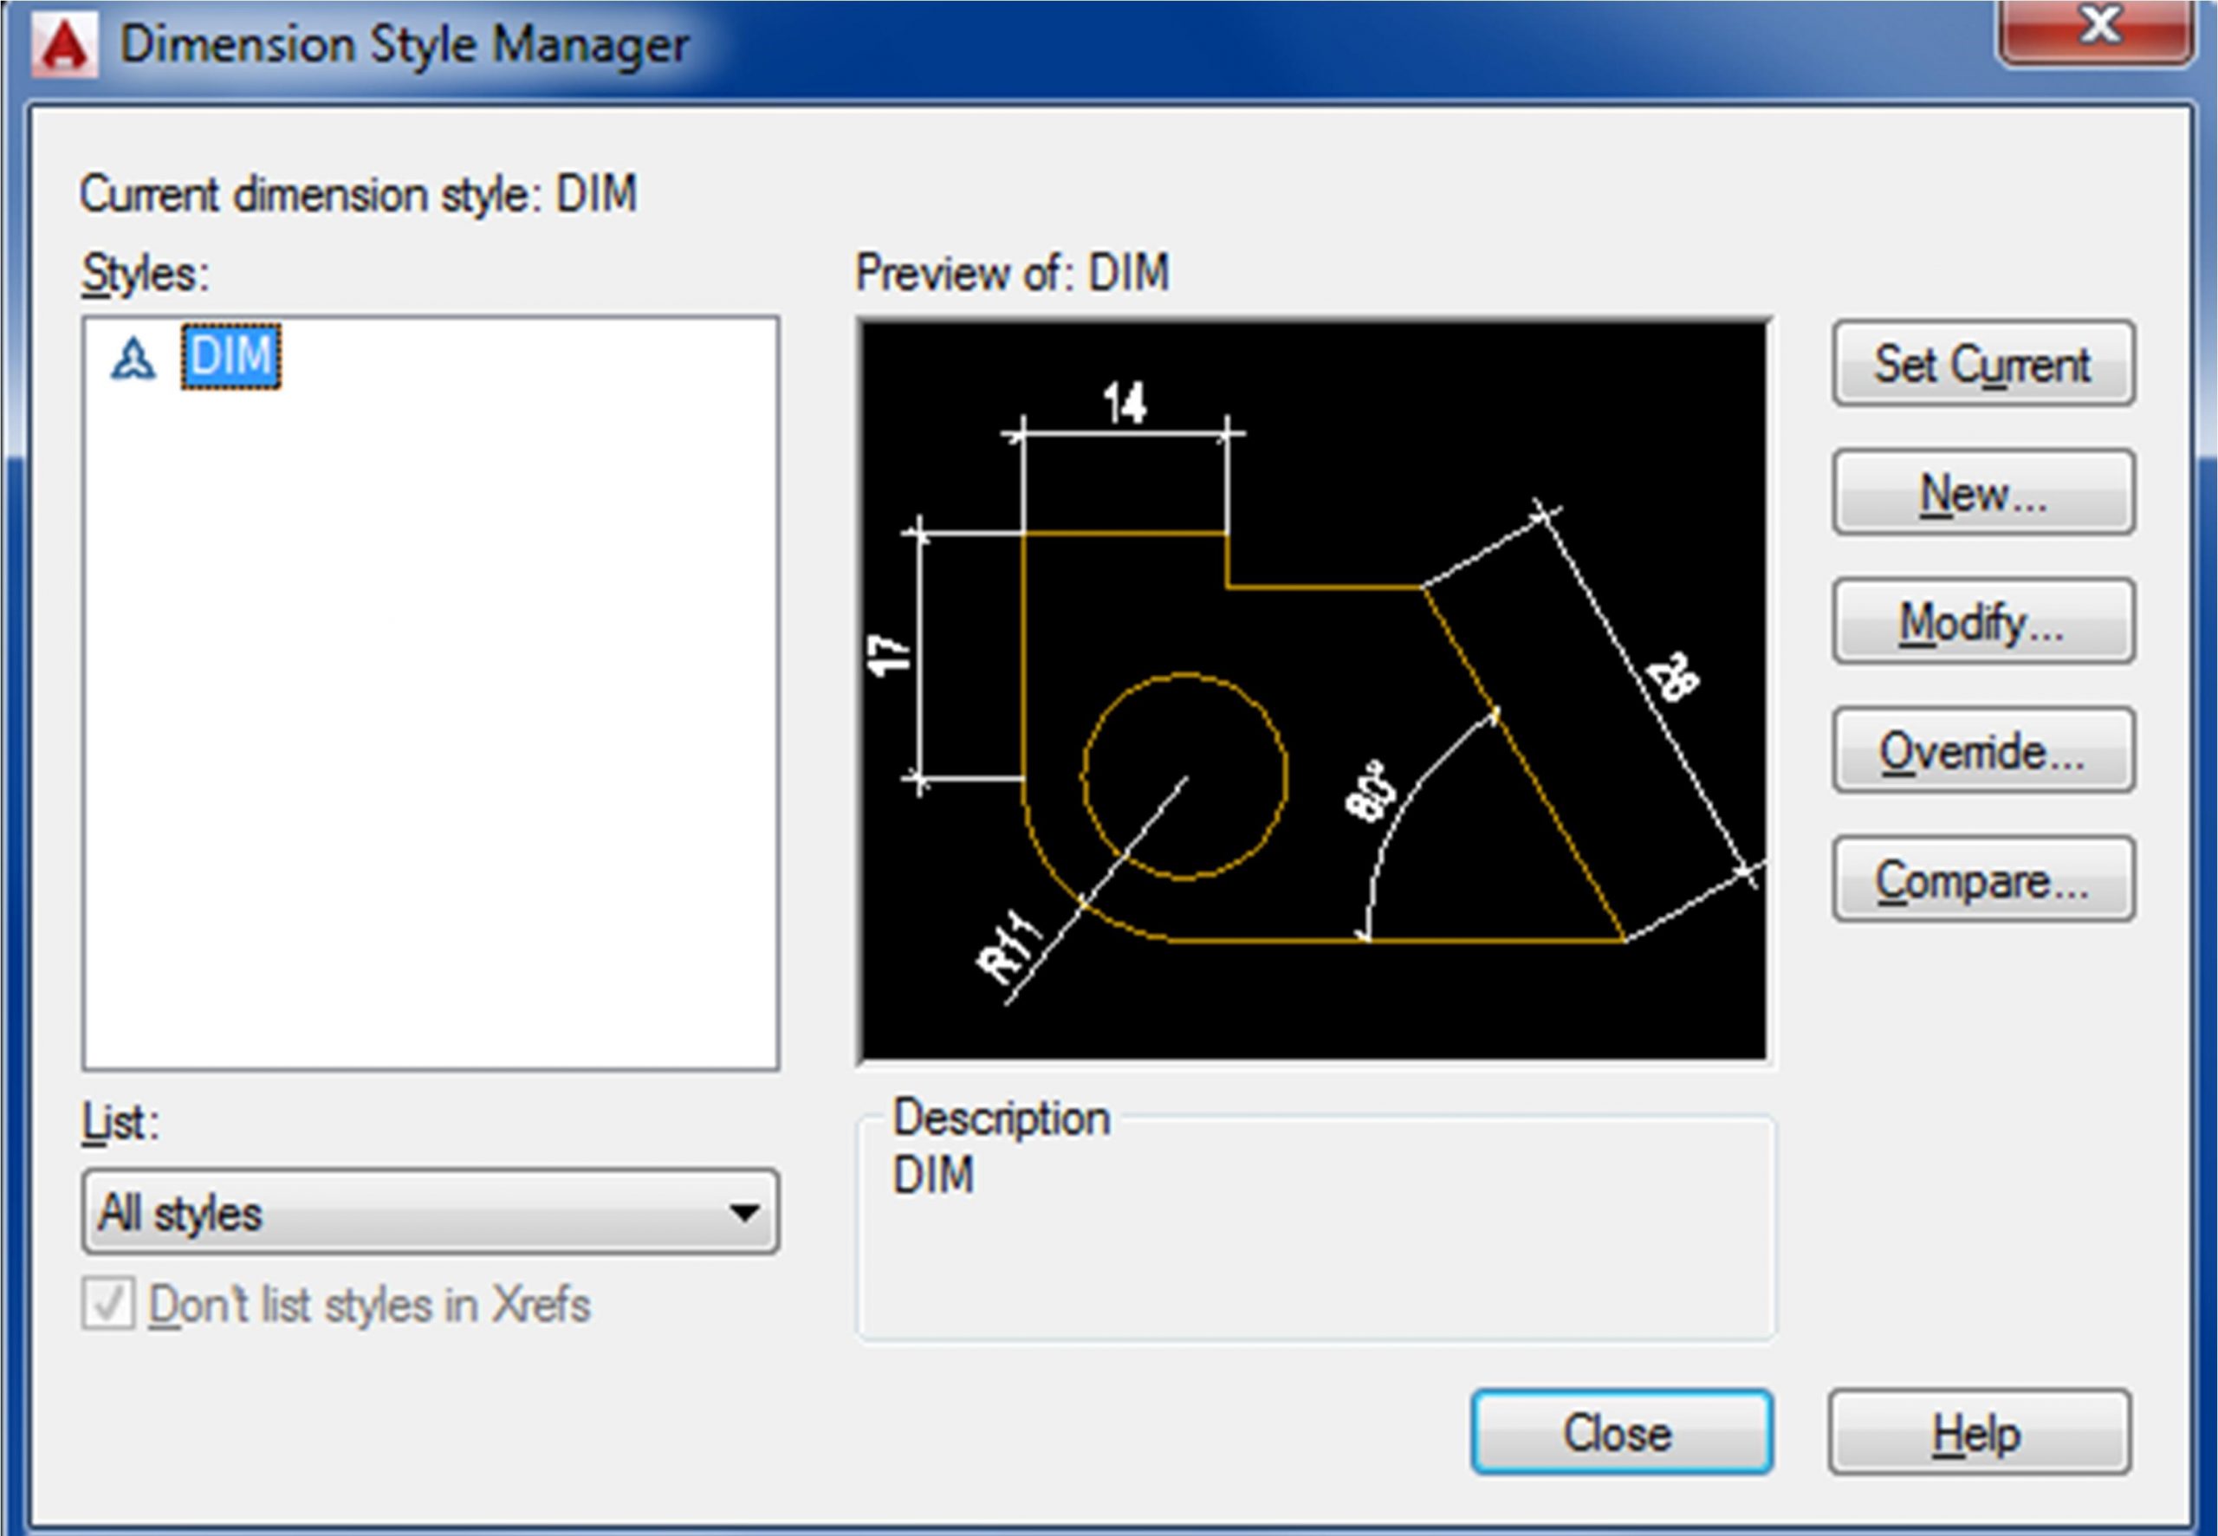This screenshot has height=1536, width=2218.
Task: Click the dimension style preview image
Action: [x=1314, y=691]
